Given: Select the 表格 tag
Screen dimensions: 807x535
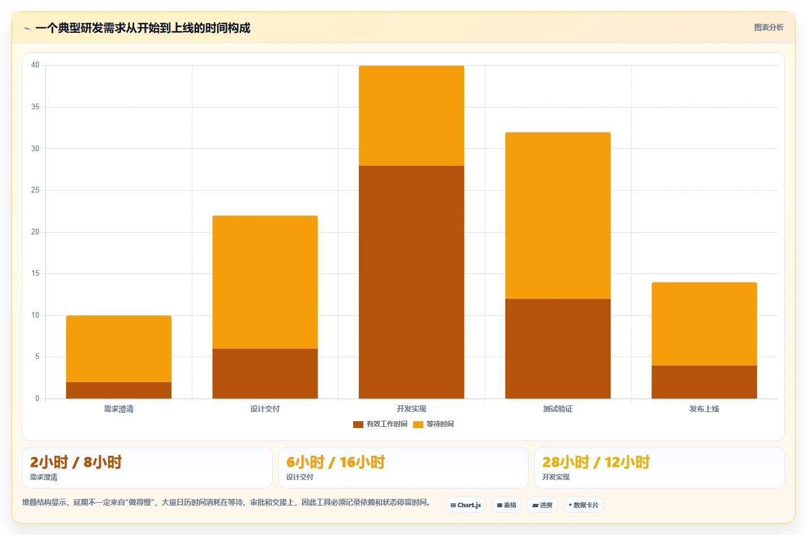Looking at the screenshot, I should (x=506, y=505).
